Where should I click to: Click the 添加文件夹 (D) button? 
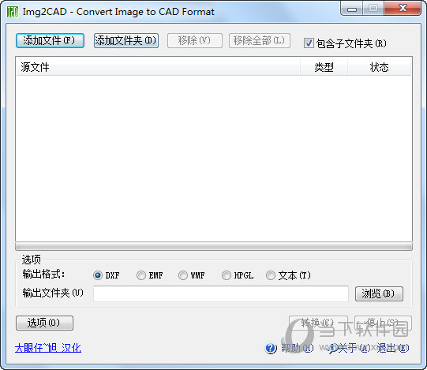126,40
